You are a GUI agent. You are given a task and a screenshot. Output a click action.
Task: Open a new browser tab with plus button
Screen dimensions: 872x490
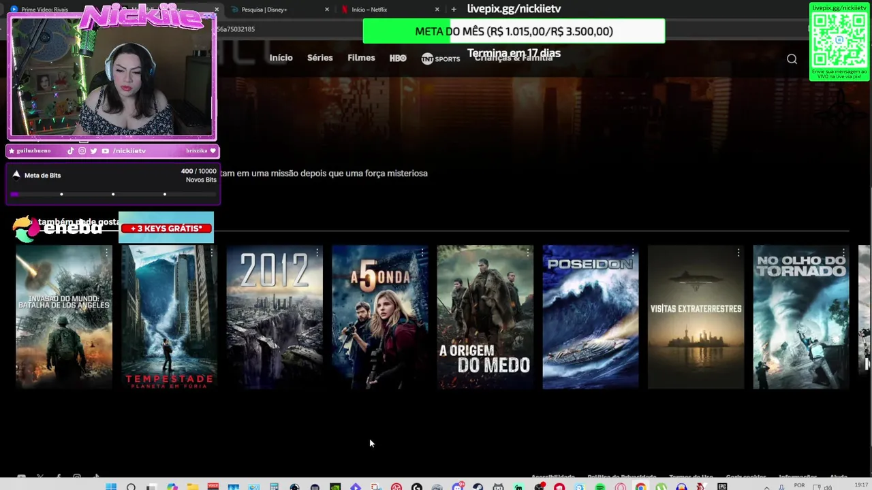(x=454, y=10)
